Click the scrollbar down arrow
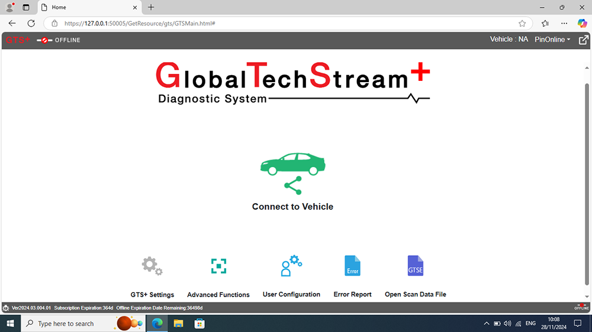Image resolution: width=592 pixels, height=332 pixels. (x=587, y=297)
